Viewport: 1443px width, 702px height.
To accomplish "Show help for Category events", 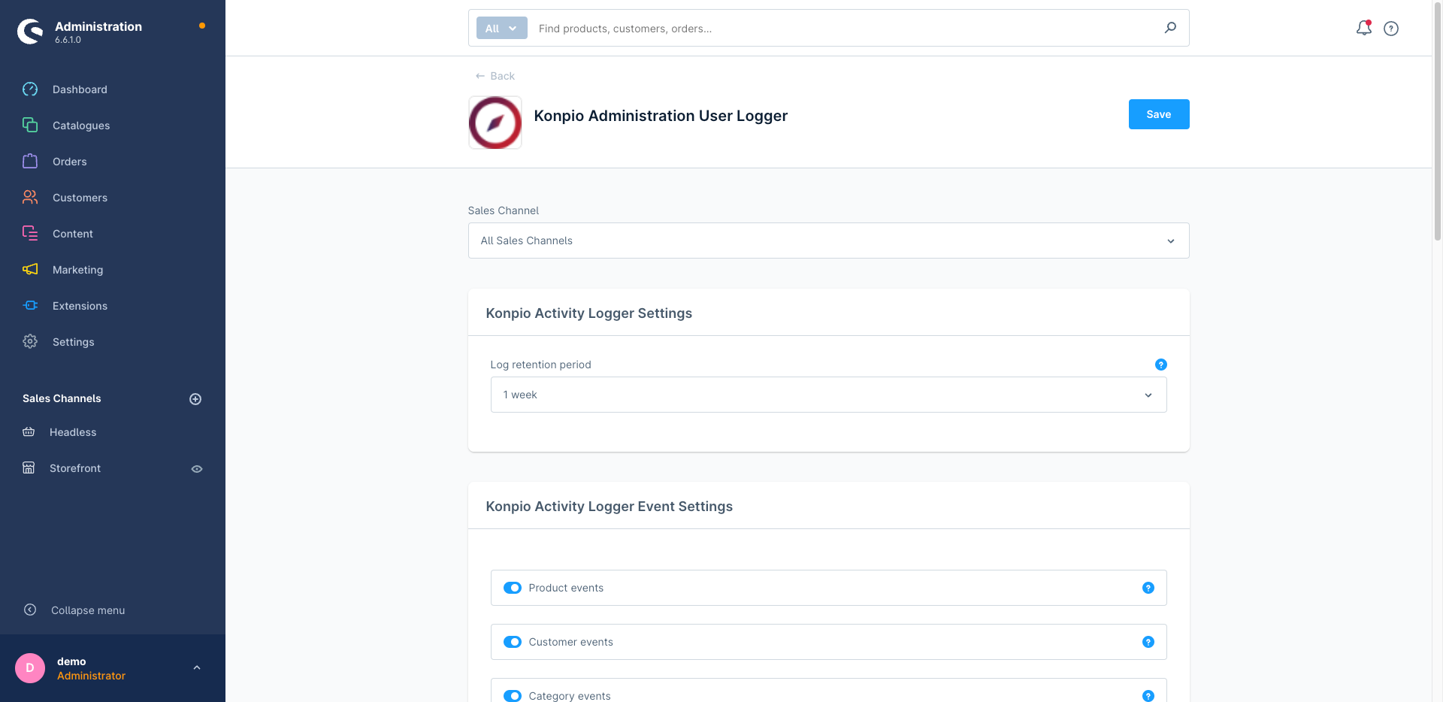I will (1148, 696).
